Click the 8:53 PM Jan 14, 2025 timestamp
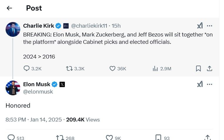Viewport: 224px width, 140px height. pyautogui.click(x=34, y=120)
